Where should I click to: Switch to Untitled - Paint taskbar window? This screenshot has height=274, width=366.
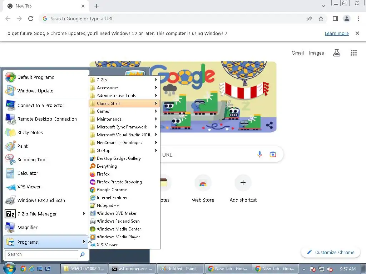click(x=180, y=269)
